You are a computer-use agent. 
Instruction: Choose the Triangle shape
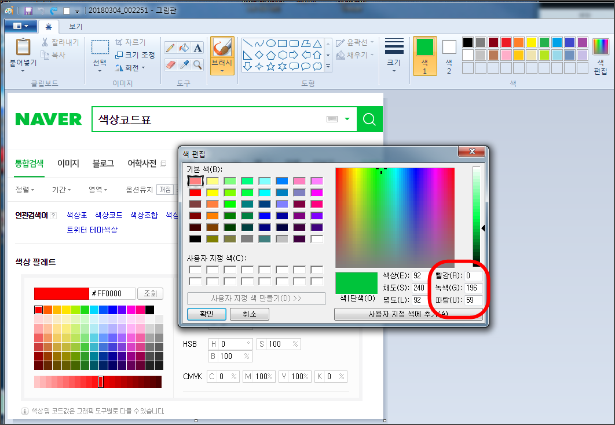pyautogui.click(x=317, y=43)
